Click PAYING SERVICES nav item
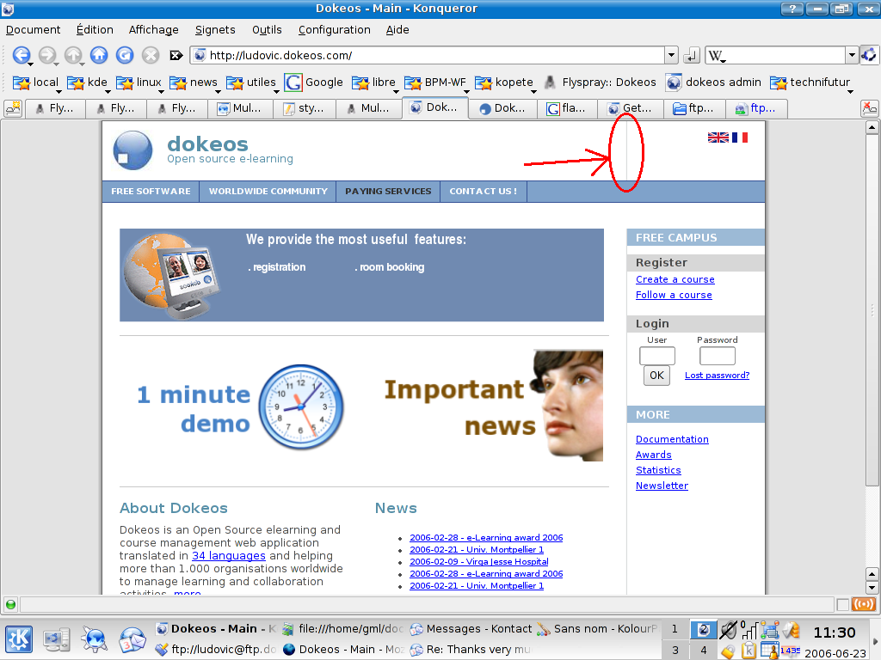This screenshot has height=660, width=881. [388, 192]
